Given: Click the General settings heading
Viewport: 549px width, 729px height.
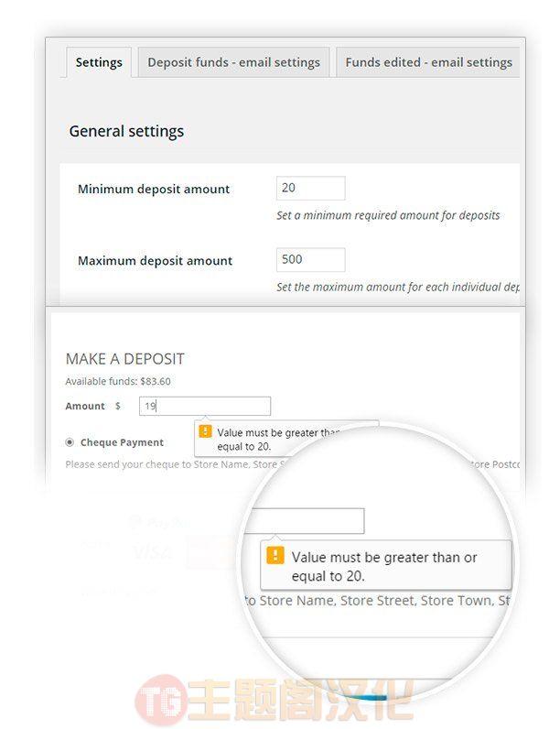Looking at the screenshot, I should (x=126, y=132).
